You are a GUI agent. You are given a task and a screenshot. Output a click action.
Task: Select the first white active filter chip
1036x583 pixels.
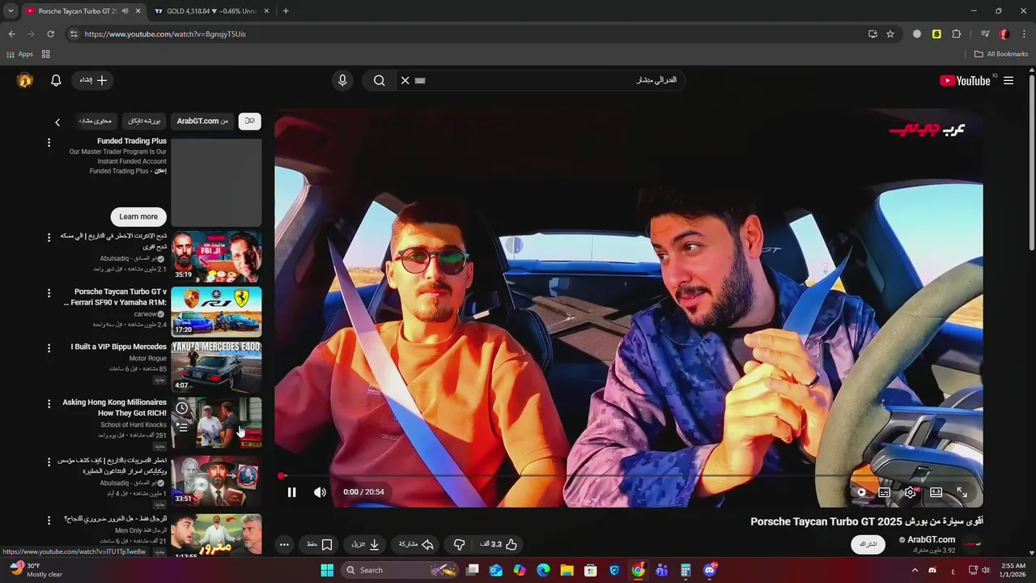250,121
